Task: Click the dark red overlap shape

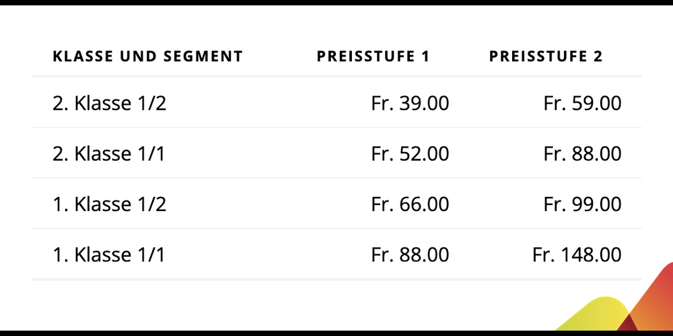Action: 627,323
